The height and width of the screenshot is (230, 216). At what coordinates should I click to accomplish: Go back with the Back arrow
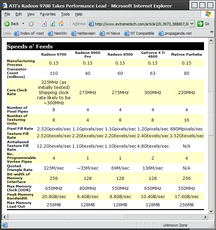pos(12,24)
